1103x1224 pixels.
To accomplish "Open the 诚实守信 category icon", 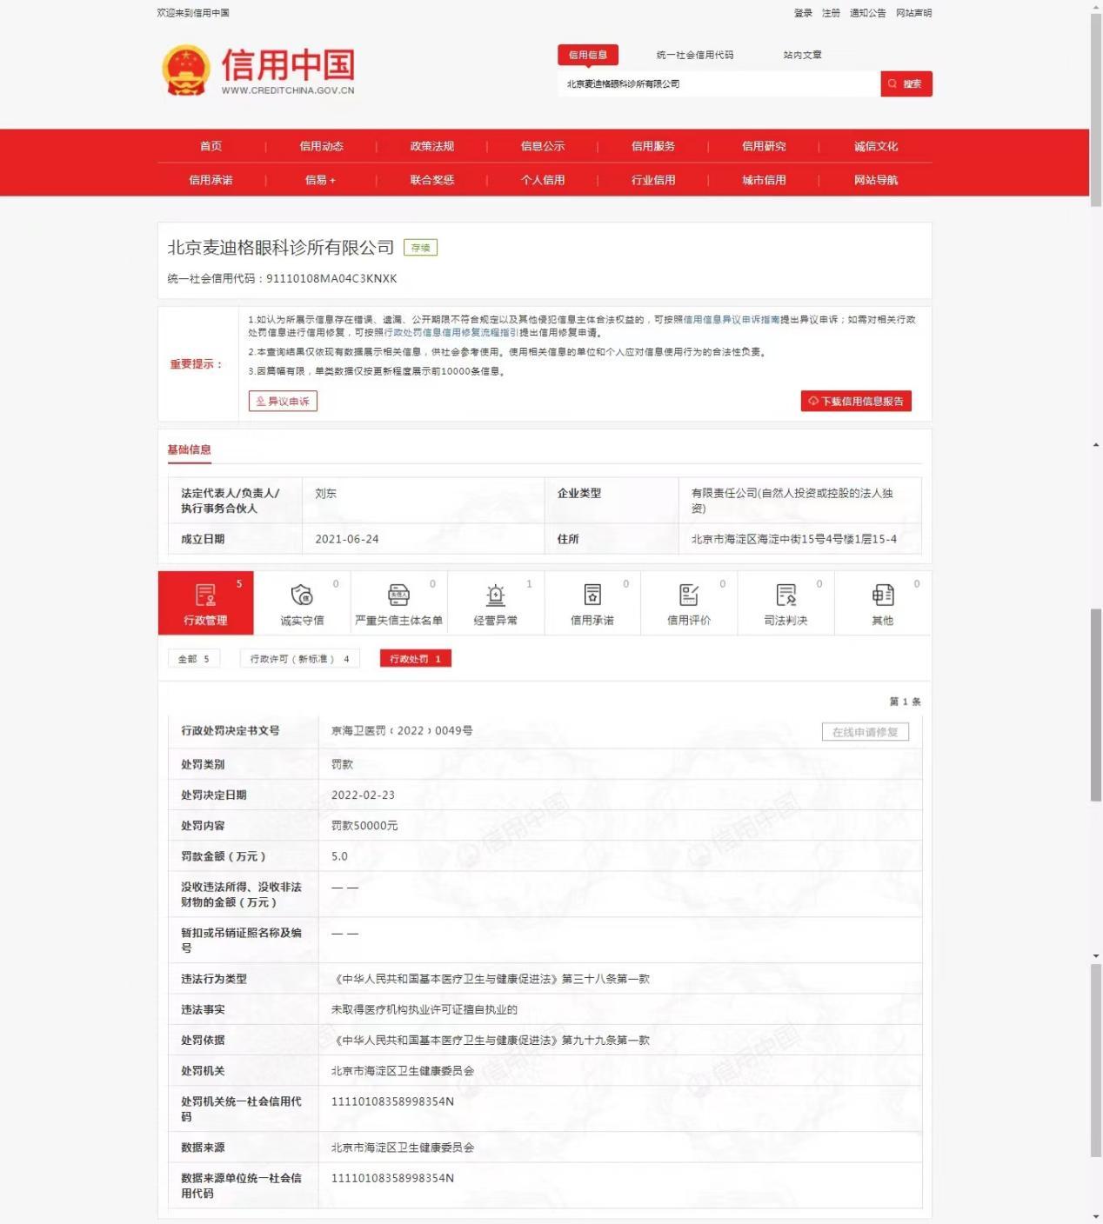I will pos(302,602).
